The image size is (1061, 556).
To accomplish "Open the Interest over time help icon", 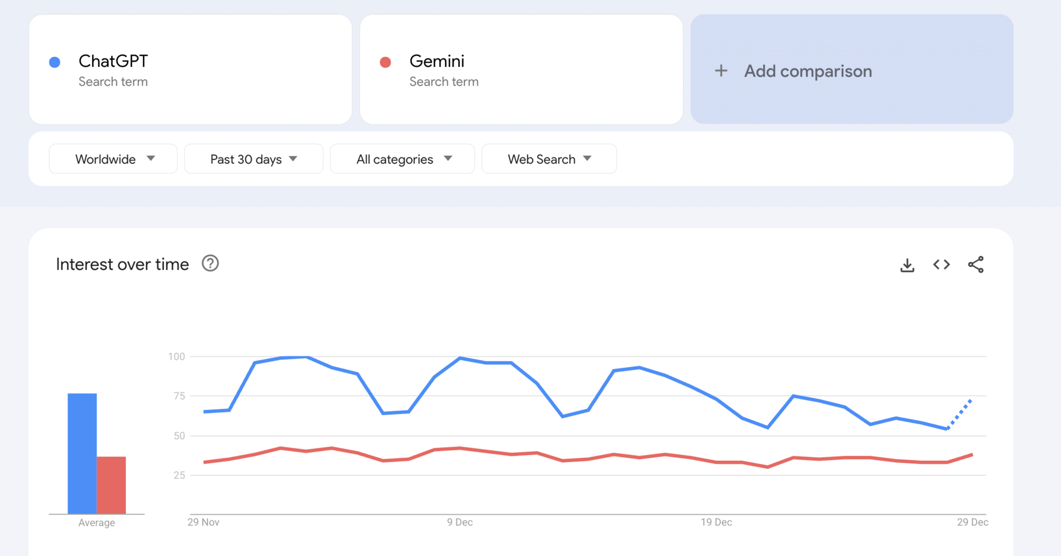I will click(x=210, y=264).
